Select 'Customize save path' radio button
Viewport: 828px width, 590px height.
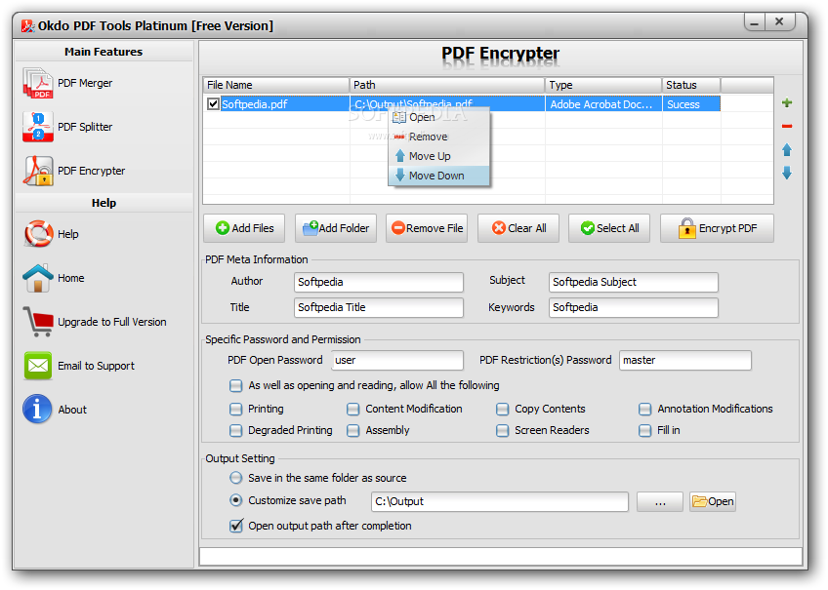(x=236, y=500)
